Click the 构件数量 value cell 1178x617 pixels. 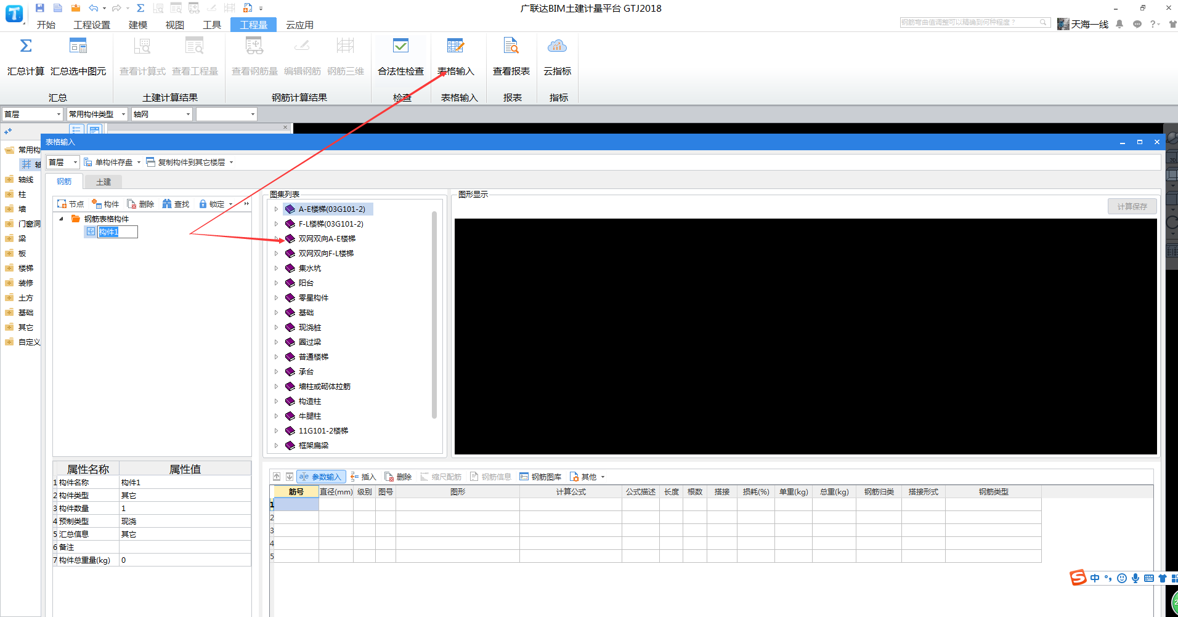185,509
